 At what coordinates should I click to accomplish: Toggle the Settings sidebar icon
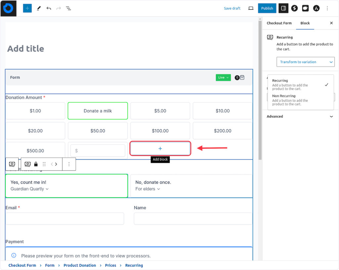tap(283, 8)
